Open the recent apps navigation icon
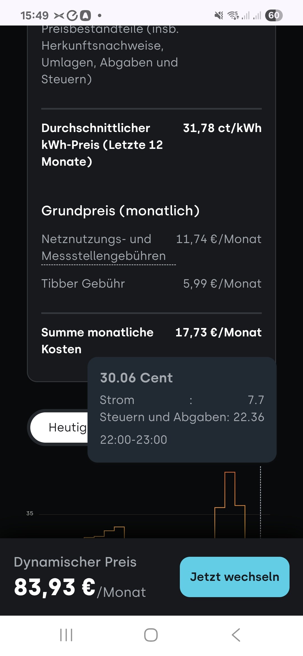 [66, 635]
